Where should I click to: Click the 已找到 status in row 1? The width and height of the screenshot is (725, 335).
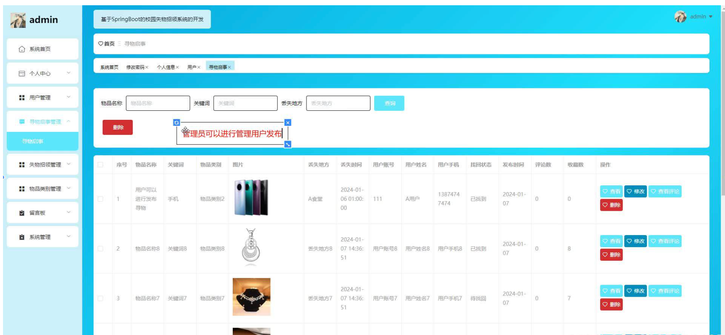[478, 199]
